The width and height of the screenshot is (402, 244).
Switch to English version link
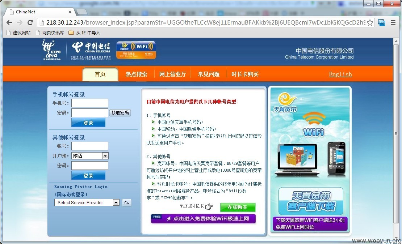tap(340, 74)
